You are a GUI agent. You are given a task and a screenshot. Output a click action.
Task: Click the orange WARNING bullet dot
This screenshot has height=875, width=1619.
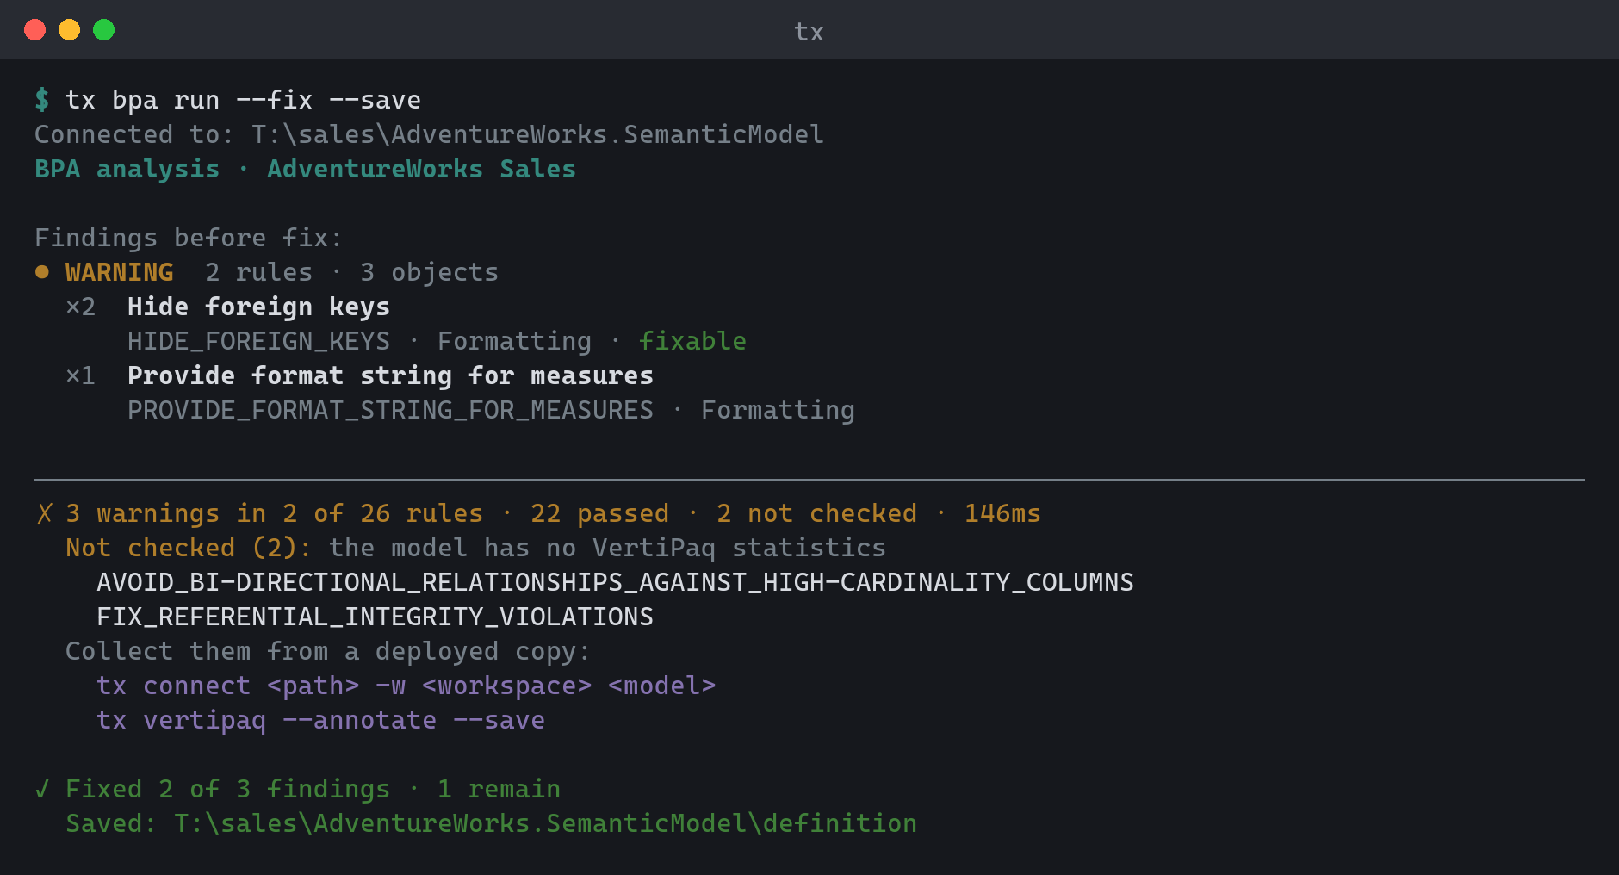click(41, 272)
